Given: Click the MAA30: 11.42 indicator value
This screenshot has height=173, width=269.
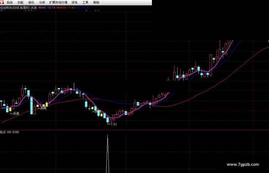Looking at the screenshot, I should (x=66, y=7).
